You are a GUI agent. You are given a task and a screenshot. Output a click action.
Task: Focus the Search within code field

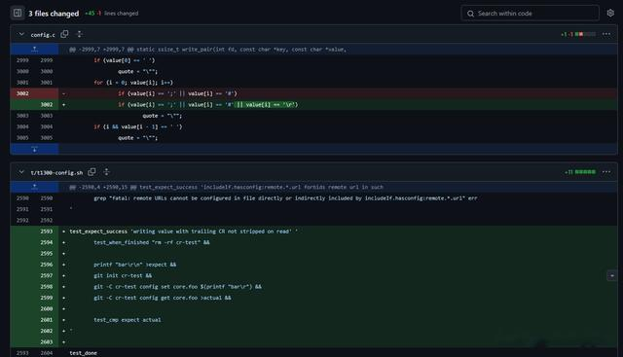(530, 13)
